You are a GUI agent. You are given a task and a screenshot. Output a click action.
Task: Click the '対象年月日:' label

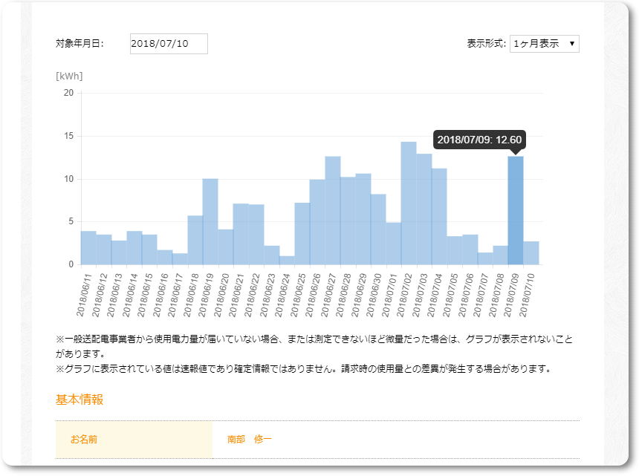coord(80,44)
